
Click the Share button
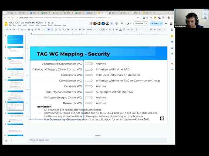155,23
